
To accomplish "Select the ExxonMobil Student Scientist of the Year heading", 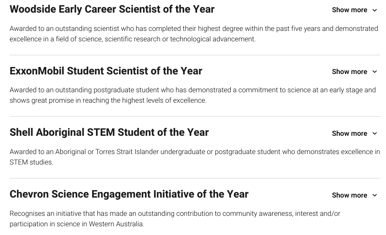I will 106,71.
